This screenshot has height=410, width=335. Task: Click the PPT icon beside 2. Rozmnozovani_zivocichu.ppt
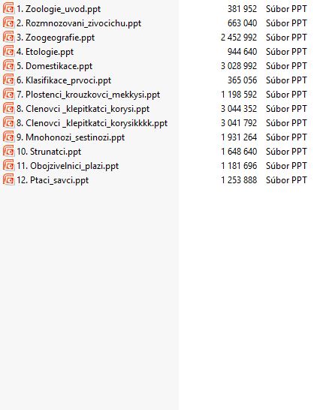[8, 23]
